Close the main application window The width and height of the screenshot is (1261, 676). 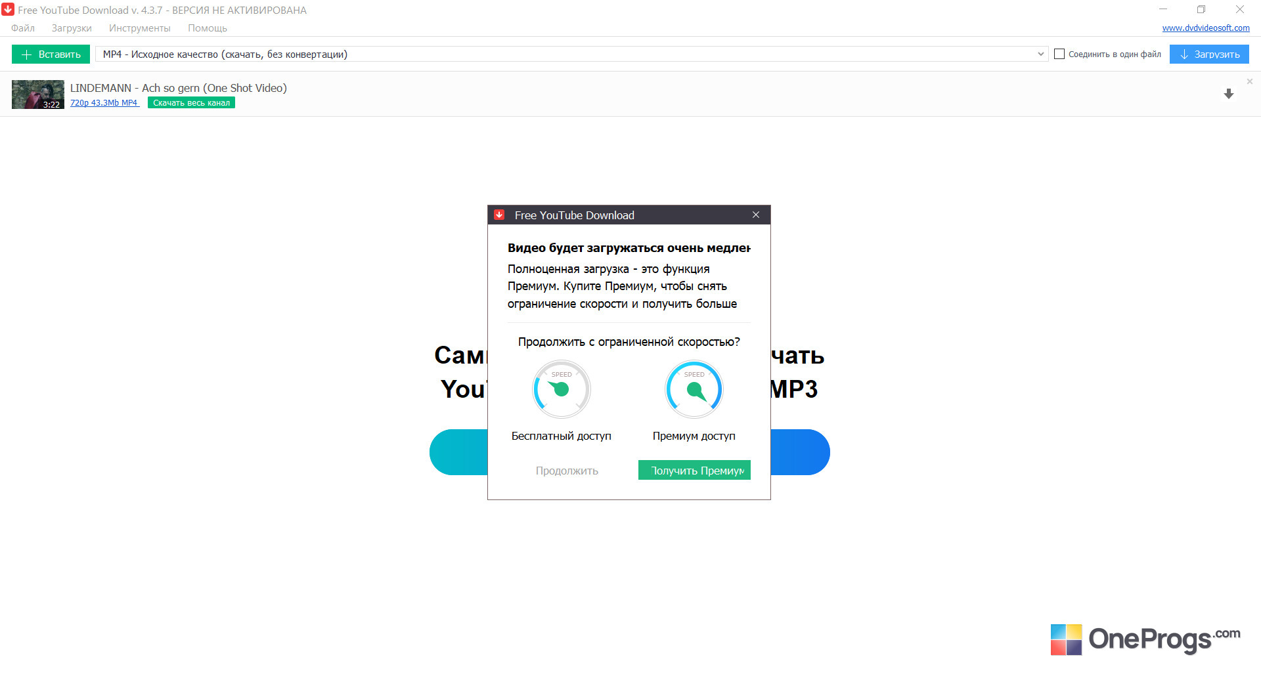tap(1240, 10)
